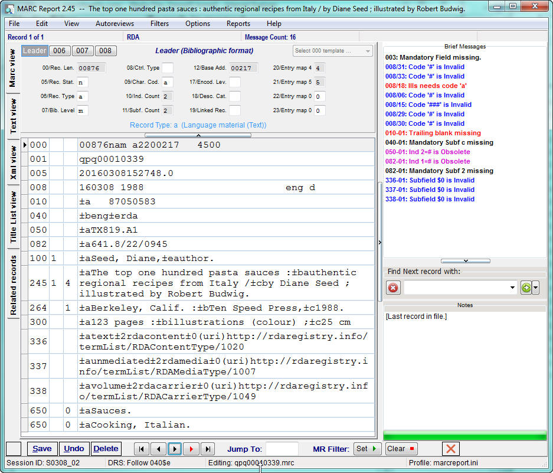Save the current record
This screenshot has height=473, width=553.
pyautogui.click(x=42, y=449)
